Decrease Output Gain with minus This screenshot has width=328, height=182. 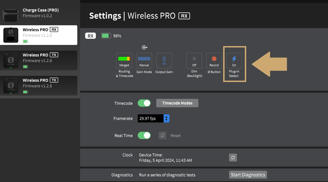[x=159, y=66]
